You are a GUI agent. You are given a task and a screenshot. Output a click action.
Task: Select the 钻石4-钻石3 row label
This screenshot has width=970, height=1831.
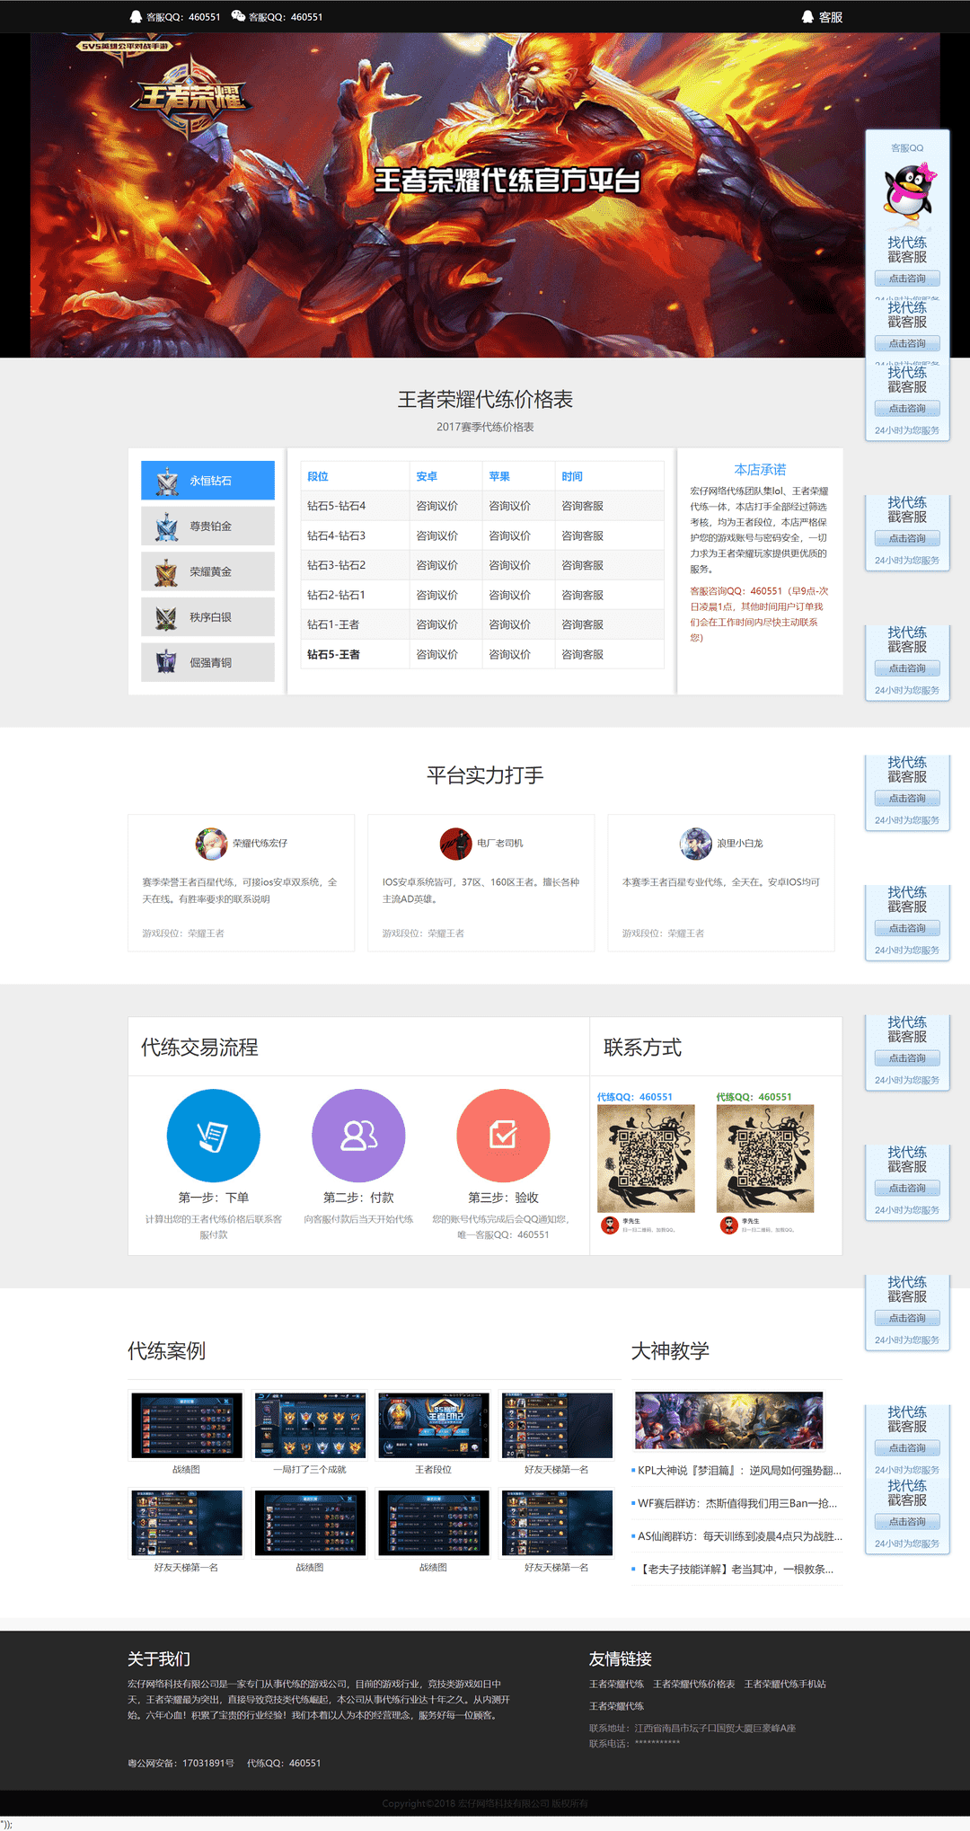[x=337, y=535]
